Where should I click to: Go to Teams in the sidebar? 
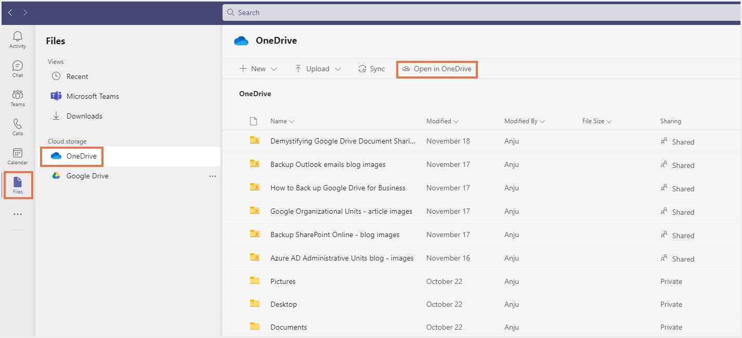pyautogui.click(x=18, y=98)
